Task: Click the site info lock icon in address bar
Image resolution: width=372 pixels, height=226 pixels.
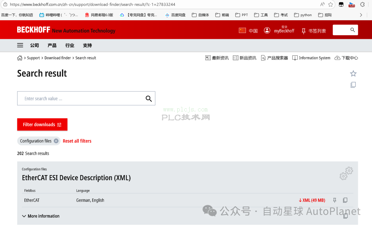Action: click(x=5, y=4)
